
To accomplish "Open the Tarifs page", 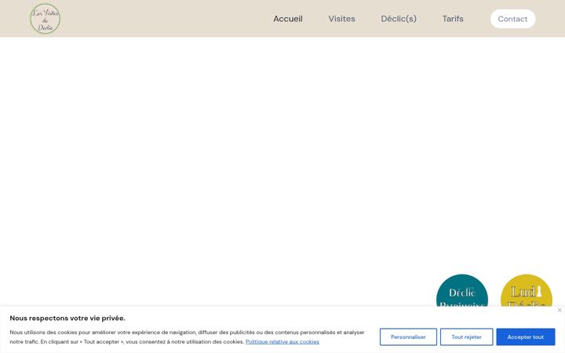I will tap(453, 19).
